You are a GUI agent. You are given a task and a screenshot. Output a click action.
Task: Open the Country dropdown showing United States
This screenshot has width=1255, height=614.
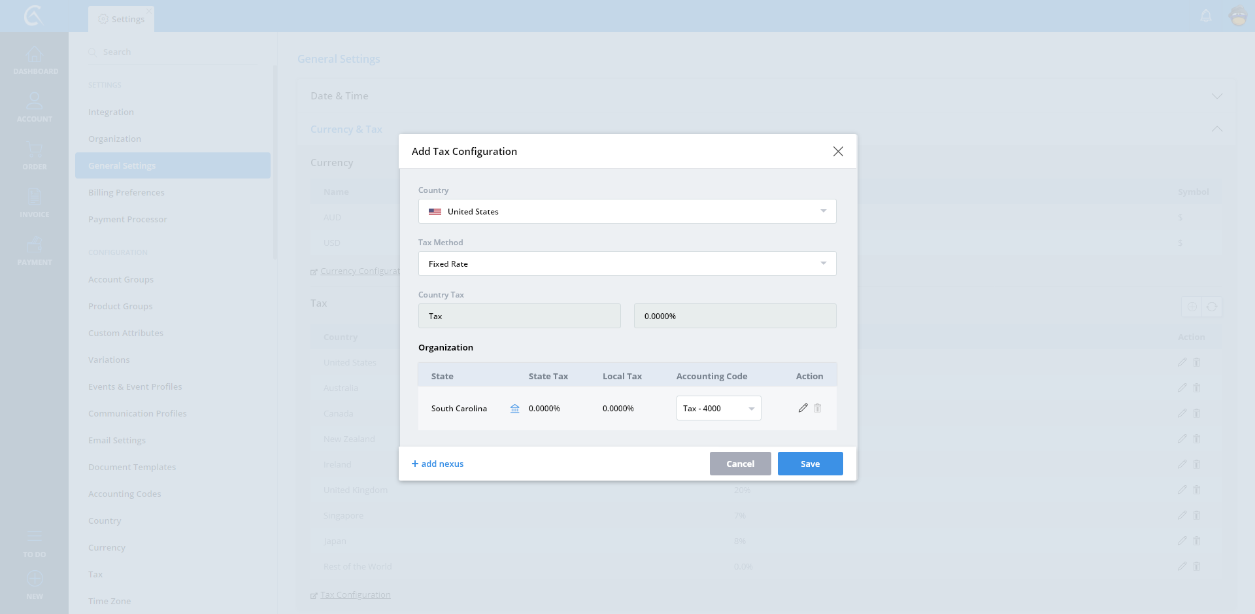627,211
